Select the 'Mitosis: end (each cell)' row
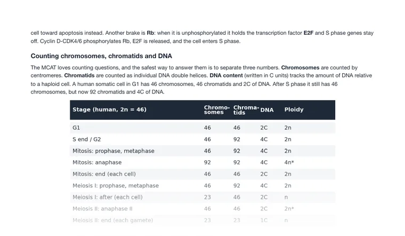Viewport: 405px width, 236px height. click(203, 174)
